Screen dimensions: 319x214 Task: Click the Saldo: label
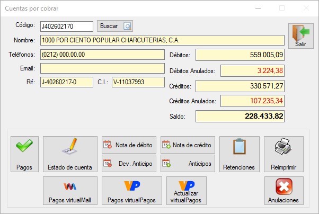pos(178,117)
